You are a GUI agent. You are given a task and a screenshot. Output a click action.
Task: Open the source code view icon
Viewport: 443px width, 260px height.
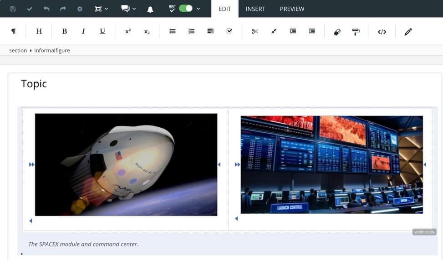pyautogui.click(x=382, y=32)
